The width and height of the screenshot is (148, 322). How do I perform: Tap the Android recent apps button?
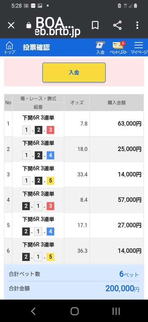[x=116, y=311]
